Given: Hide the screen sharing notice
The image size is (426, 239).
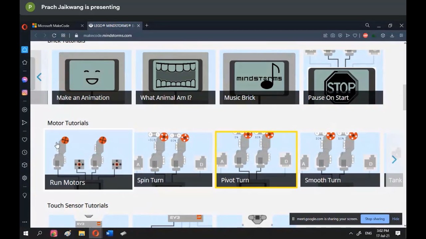Looking at the screenshot, I should point(396,219).
